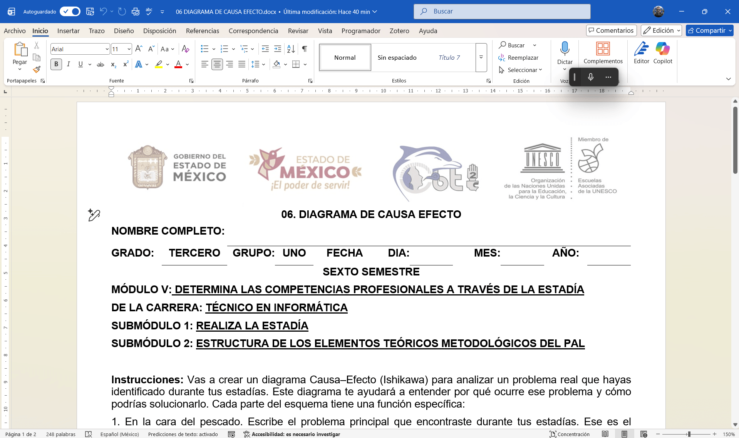The width and height of the screenshot is (739, 438).
Task: Clear all formatting with Borrar formato
Action: (x=186, y=49)
